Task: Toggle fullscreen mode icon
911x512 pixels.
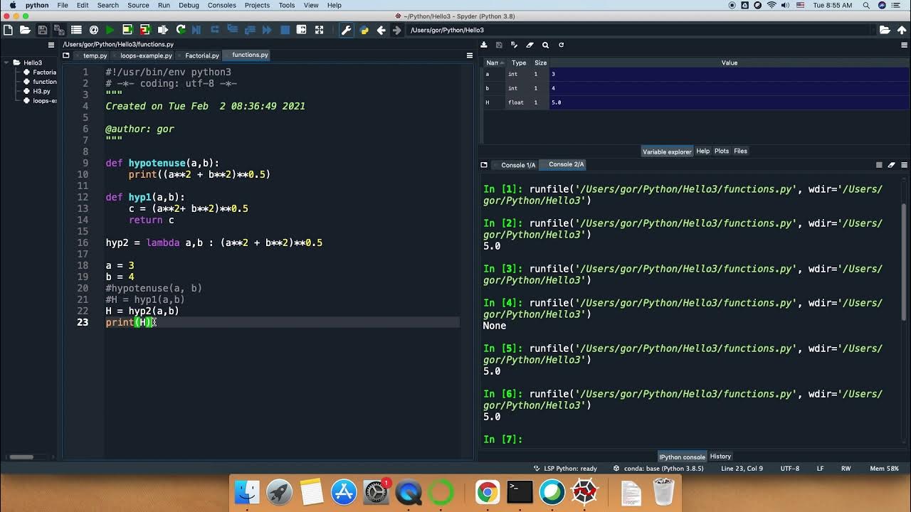Action: coord(319,30)
